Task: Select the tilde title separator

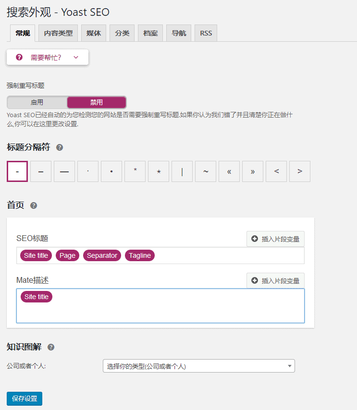Action: pos(206,171)
